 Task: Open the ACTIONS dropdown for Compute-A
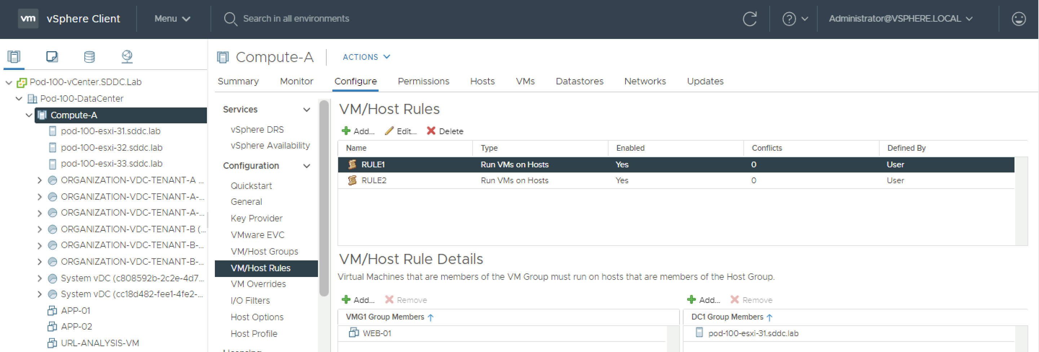[366, 57]
